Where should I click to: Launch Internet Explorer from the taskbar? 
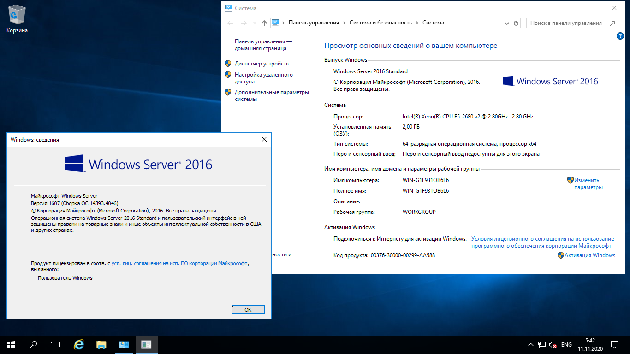click(x=79, y=344)
